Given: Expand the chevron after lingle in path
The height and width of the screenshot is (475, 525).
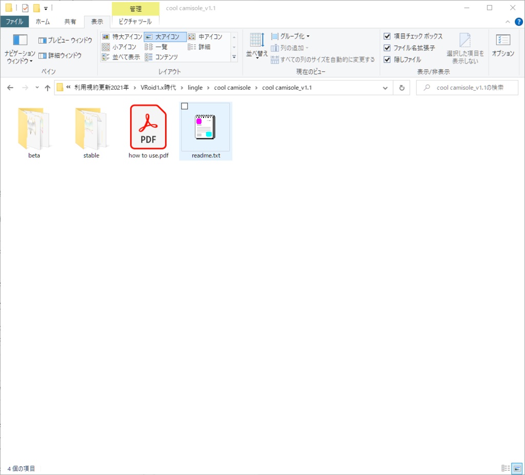Looking at the screenshot, I should point(208,88).
